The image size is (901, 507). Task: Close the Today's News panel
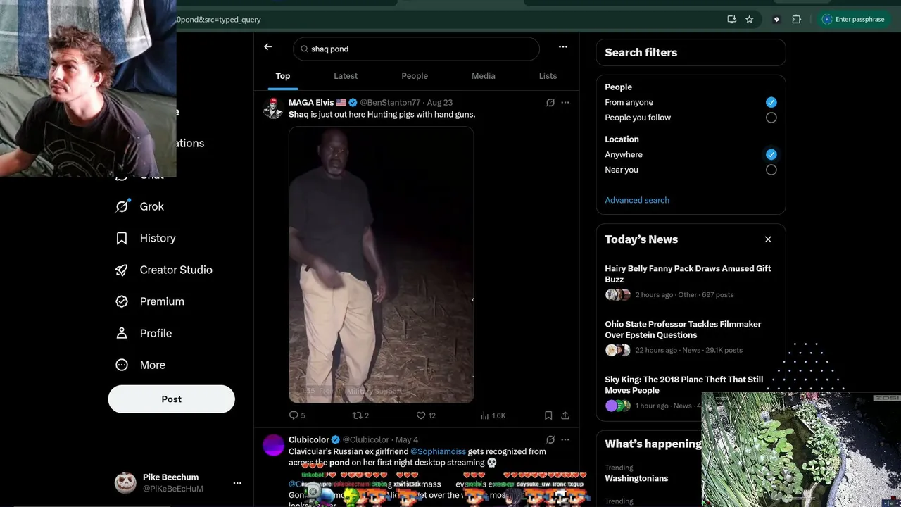pyautogui.click(x=768, y=239)
